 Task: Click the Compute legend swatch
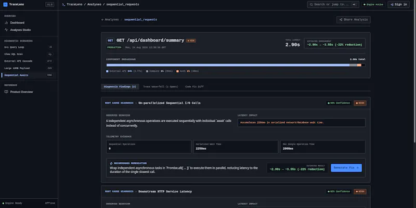tap(147, 71)
